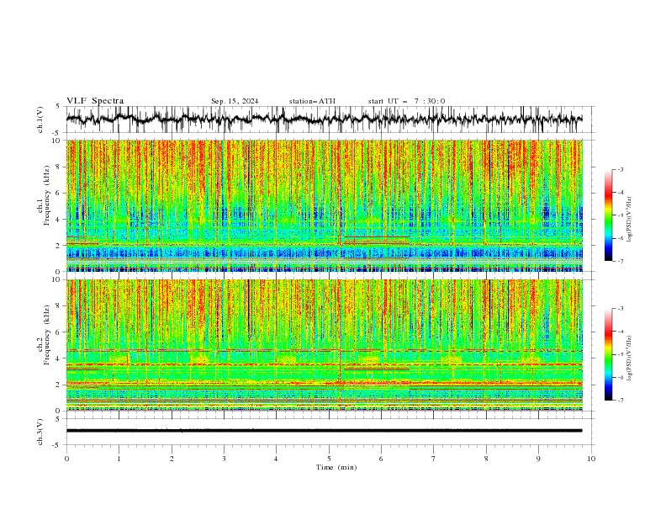
Task: Select the "start UT = 7:30:0" text
Action: 406,101
